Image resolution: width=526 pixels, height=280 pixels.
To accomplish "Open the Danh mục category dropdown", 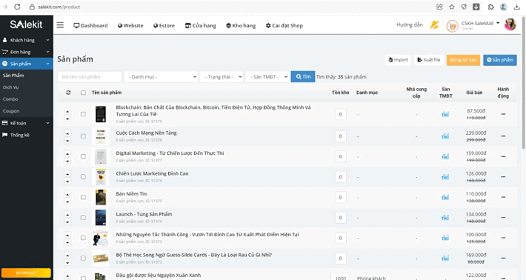I will 160,77.
